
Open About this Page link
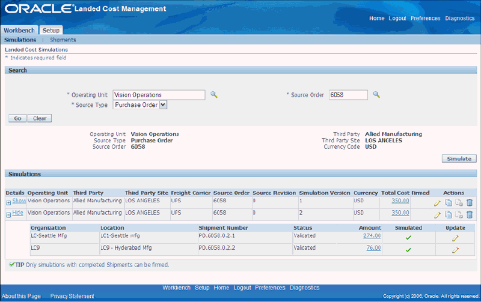click(x=21, y=296)
